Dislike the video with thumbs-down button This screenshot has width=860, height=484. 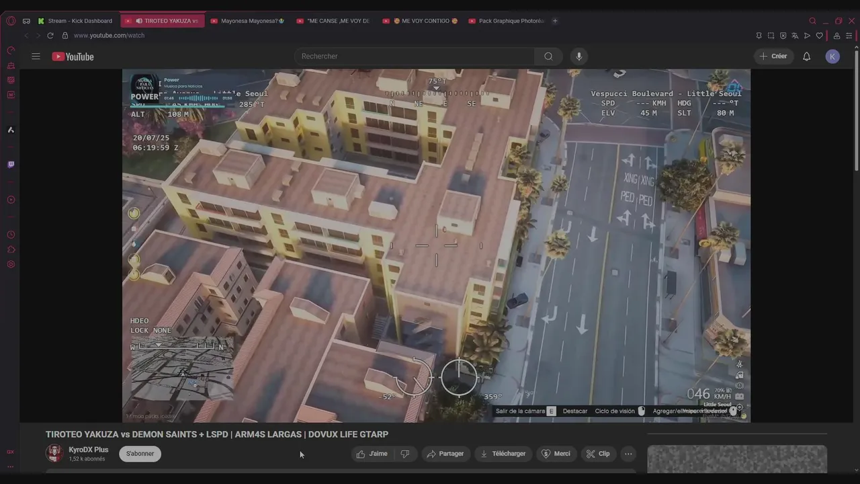point(405,454)
